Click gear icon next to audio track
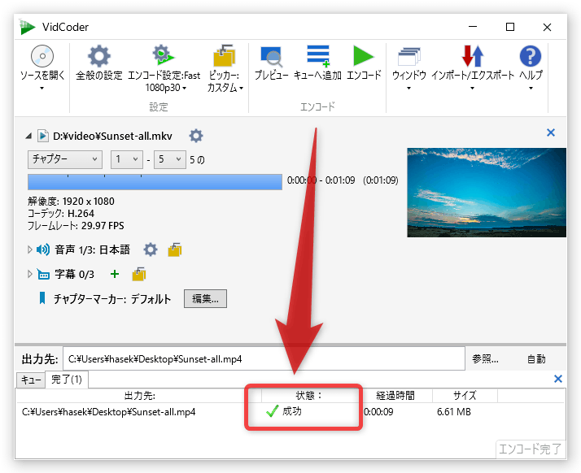The height and width of the screenshot is (473, 581). [x=151, y=250]
